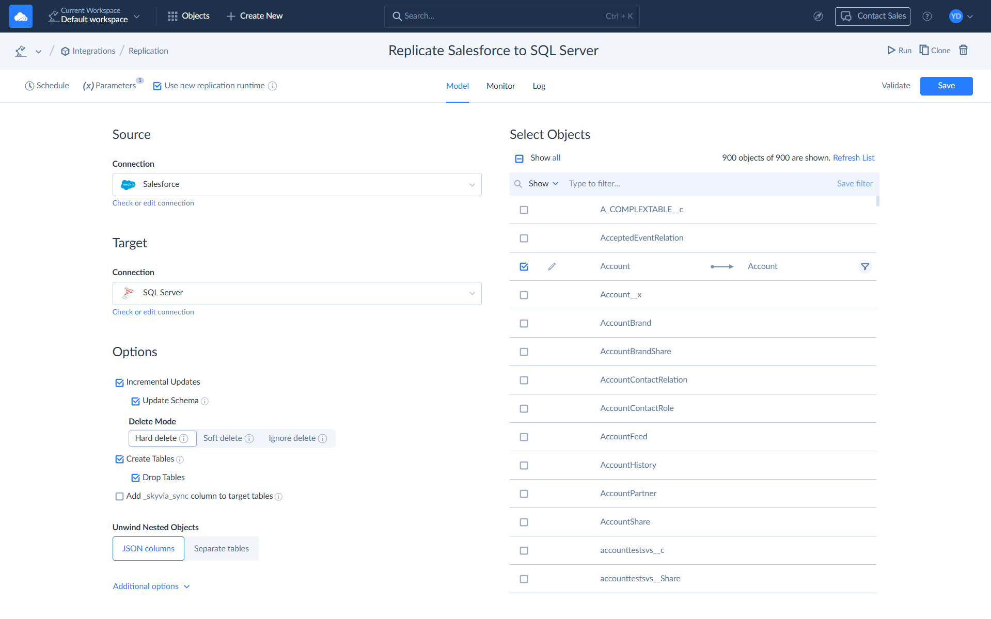Check the AccountBrand object checkbox
The width and height of the screenshot is (991, 619).
coord(524,323)
